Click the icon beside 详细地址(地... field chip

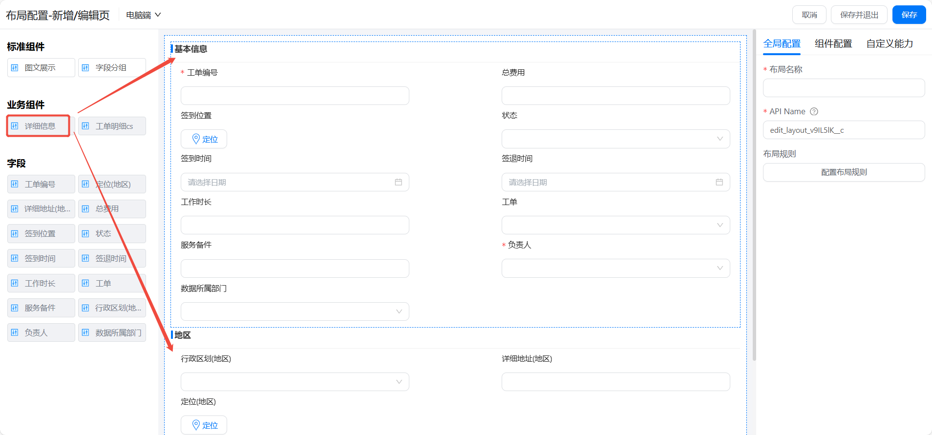15,209
